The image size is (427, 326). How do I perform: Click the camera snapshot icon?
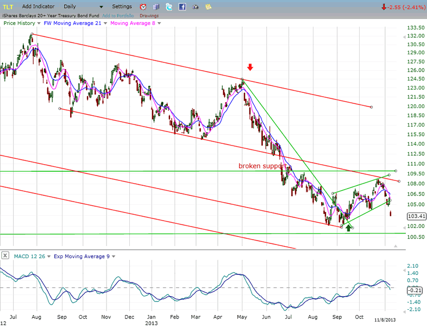[196, 7]
